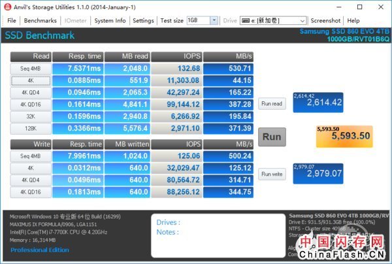
Task: Click the 7.9961ms write response time
Action: click(x=78, y=156)
